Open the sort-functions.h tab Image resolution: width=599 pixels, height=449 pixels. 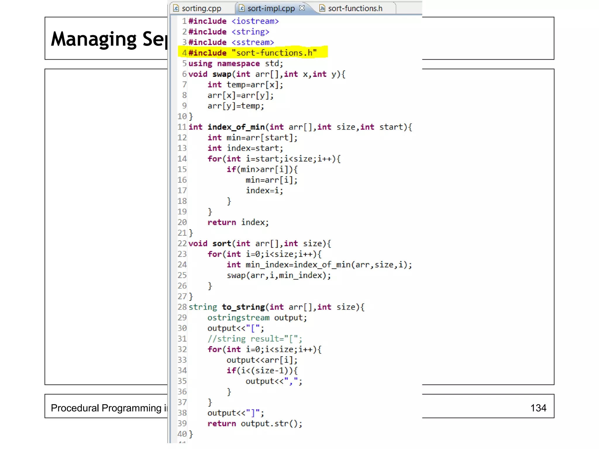coord(355,8)
